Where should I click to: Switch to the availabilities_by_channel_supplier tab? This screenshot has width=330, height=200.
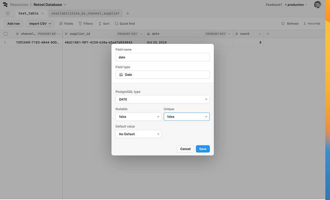coord(85,13)
